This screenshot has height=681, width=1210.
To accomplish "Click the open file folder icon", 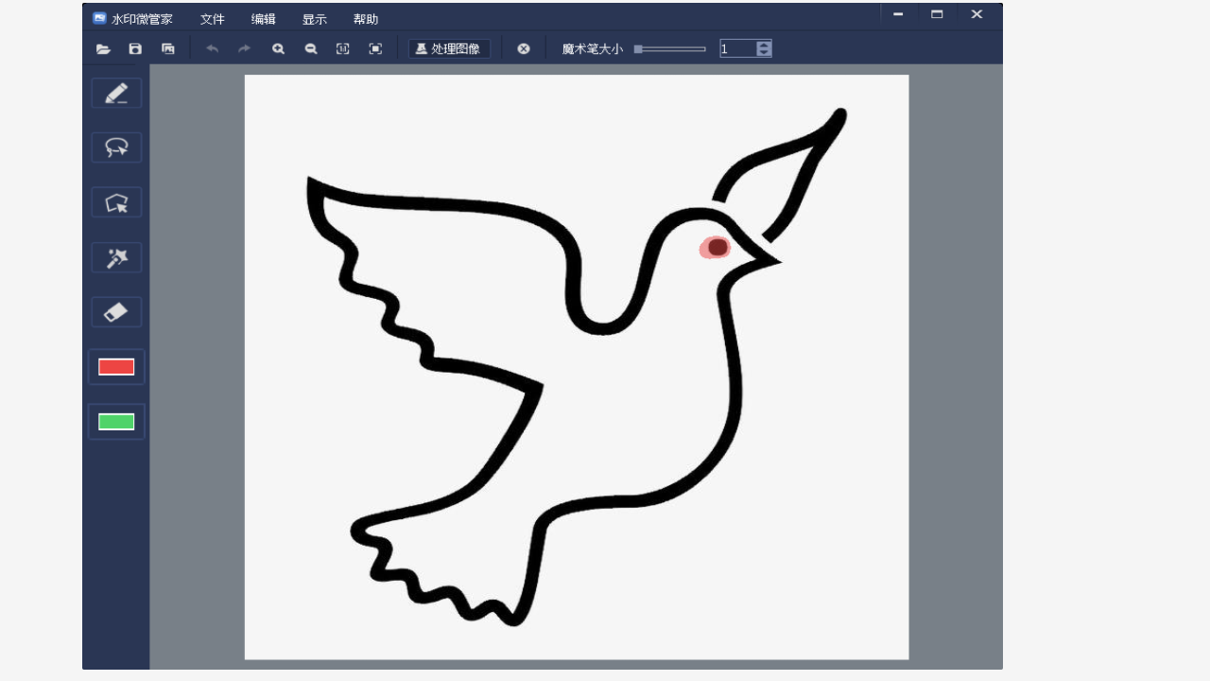I will [103, 49].
